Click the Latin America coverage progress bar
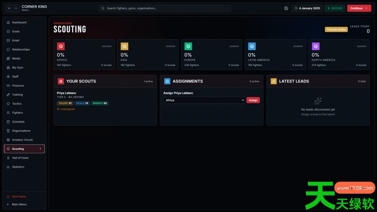Screen dimensions: 377x212 click(298, 46)
